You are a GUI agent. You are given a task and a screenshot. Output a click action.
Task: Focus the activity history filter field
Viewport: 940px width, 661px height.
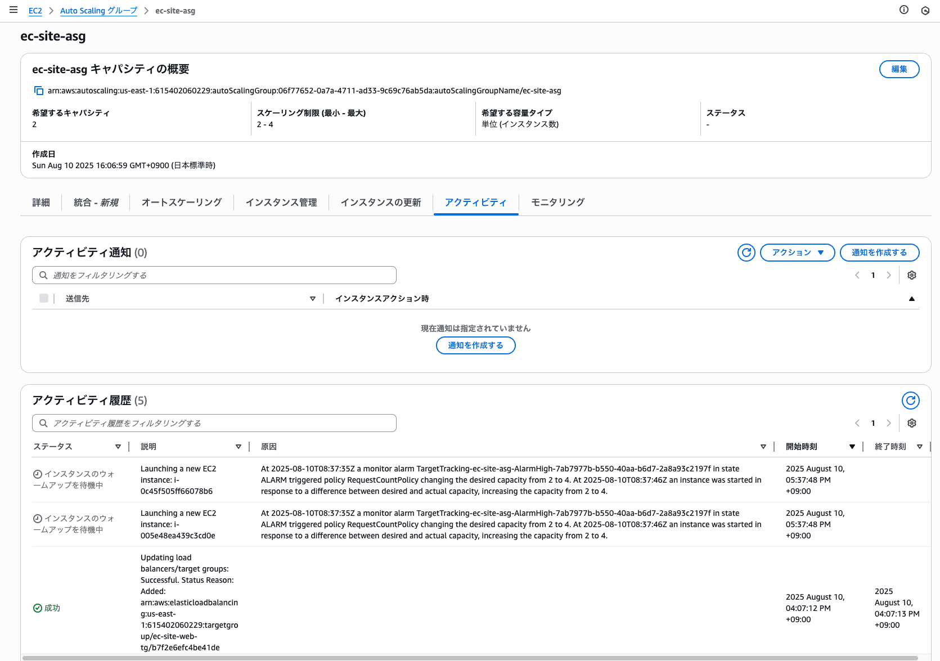[x=214, y=423]
